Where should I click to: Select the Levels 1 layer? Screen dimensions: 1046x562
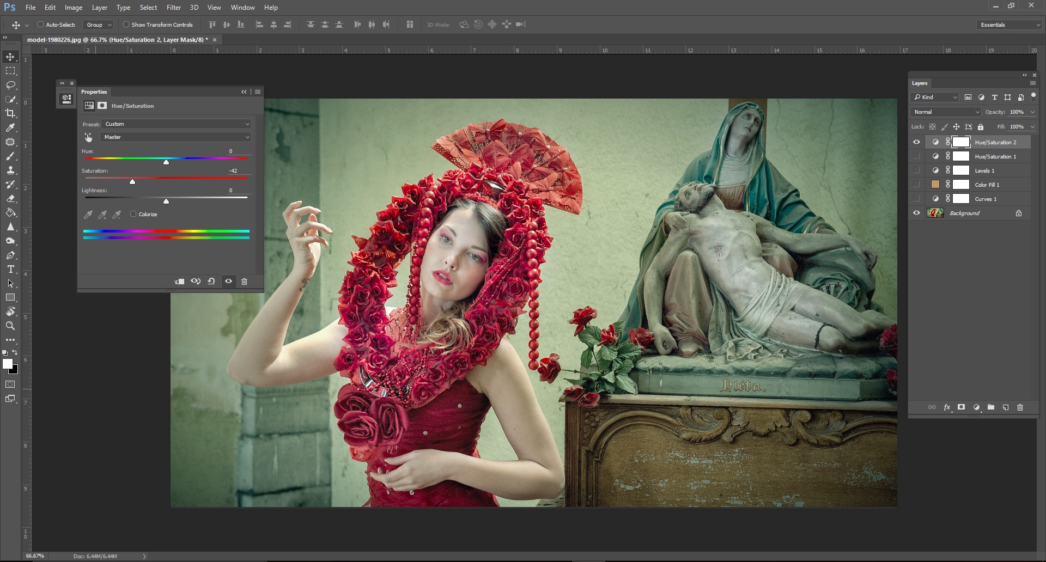tap(984, 170)
